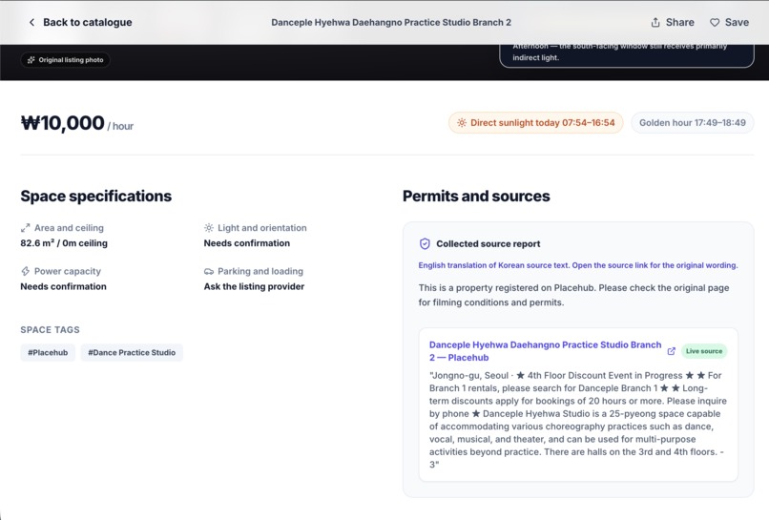Click the Collected source report title

488,244
